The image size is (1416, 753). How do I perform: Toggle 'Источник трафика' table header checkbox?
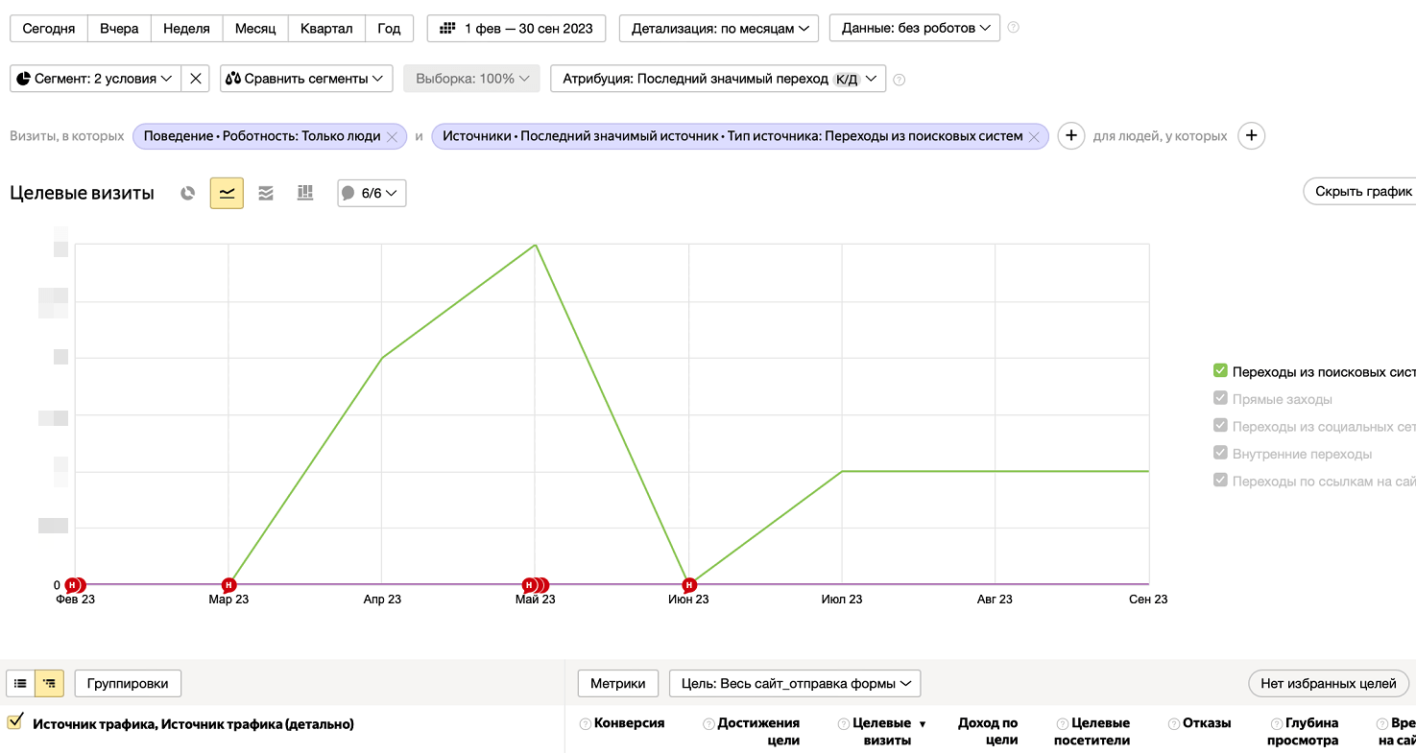point(14,722)
